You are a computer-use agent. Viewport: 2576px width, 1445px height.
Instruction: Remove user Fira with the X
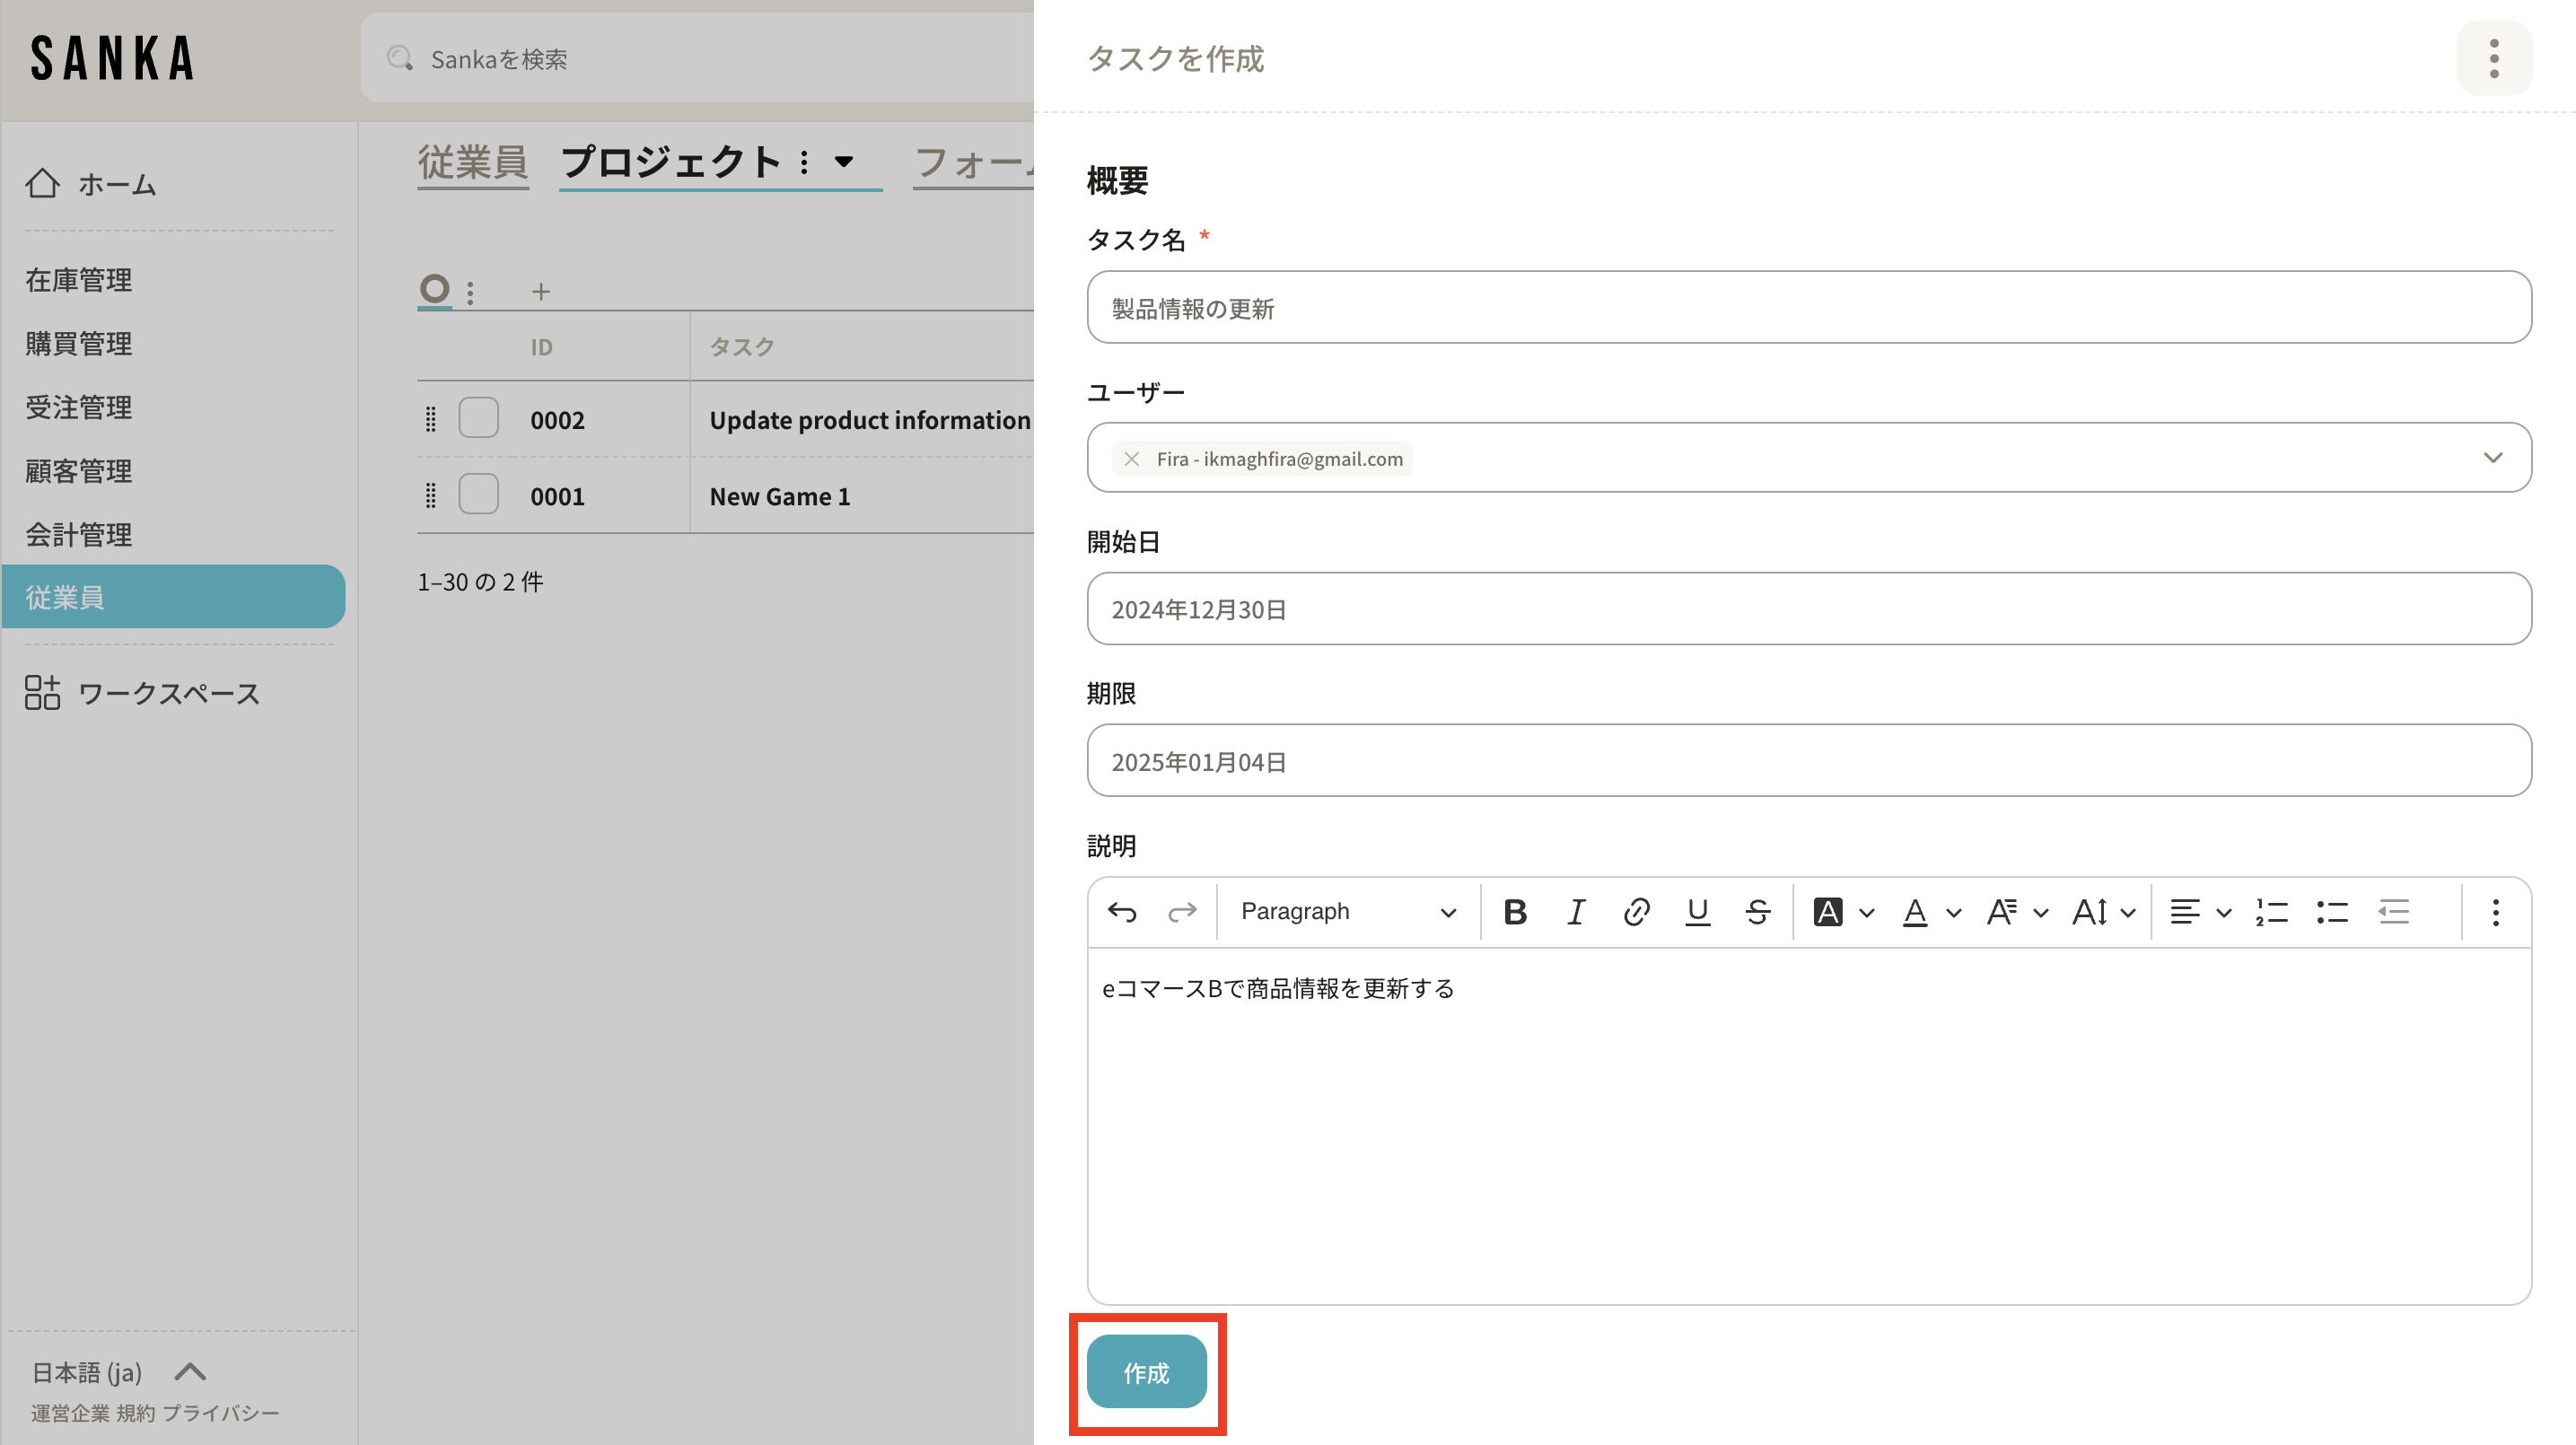pos(1131,459)
